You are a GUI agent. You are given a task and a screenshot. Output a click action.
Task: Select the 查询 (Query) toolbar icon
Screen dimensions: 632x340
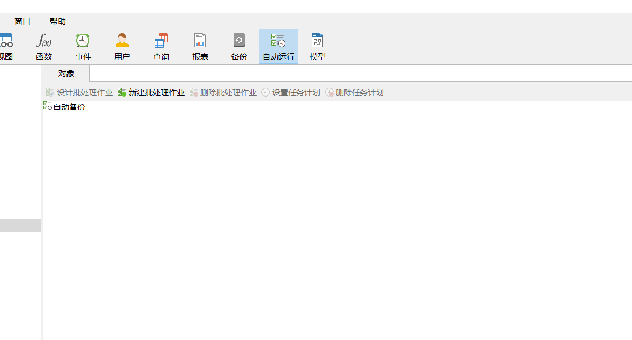click(x=161, y=46)
